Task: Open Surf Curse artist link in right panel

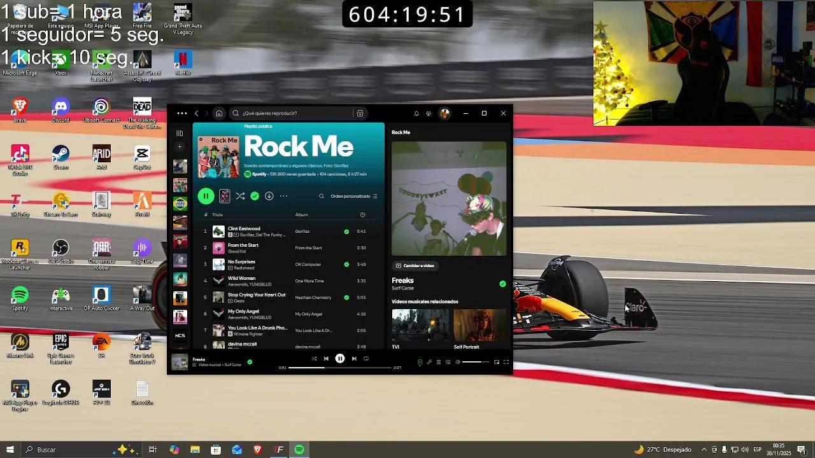Action: coord(402,288)
